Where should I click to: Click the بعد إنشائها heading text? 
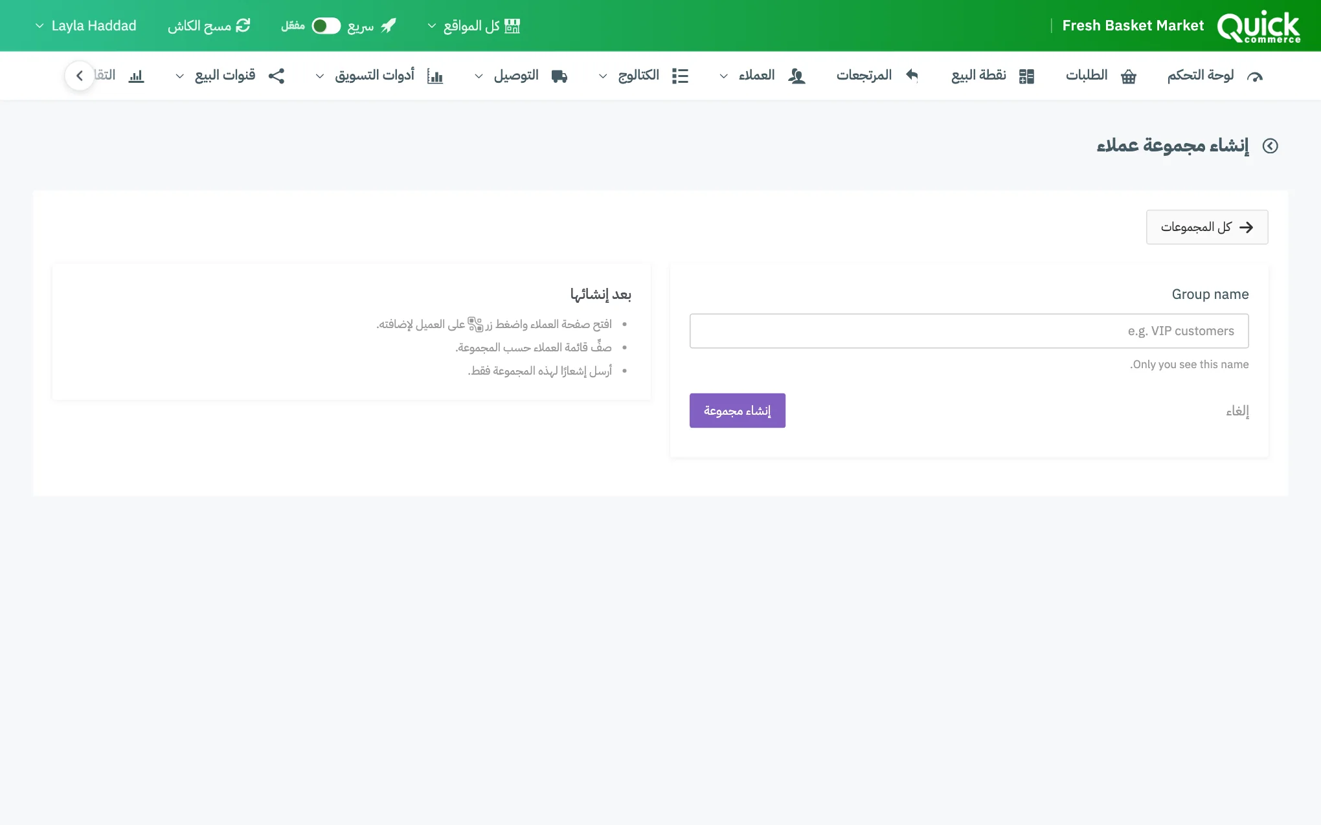[x=600, y=295]
